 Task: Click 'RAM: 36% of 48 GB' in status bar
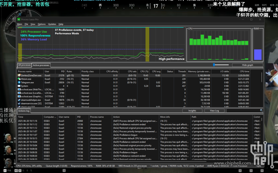[x=105, y=166]
